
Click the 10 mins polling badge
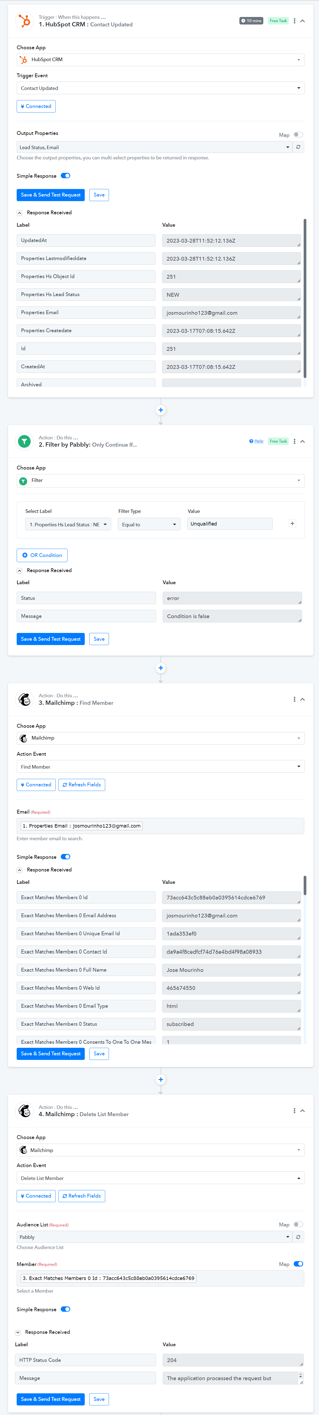click(x=251, y=21)
